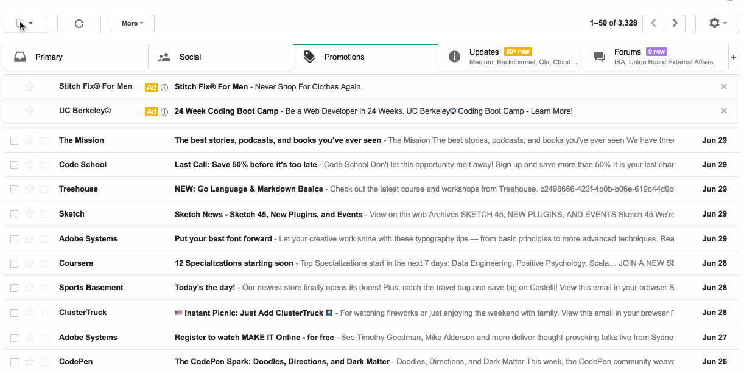
Task: Open the select-all checkbox dropdown arrow
Action: point(31,24)
